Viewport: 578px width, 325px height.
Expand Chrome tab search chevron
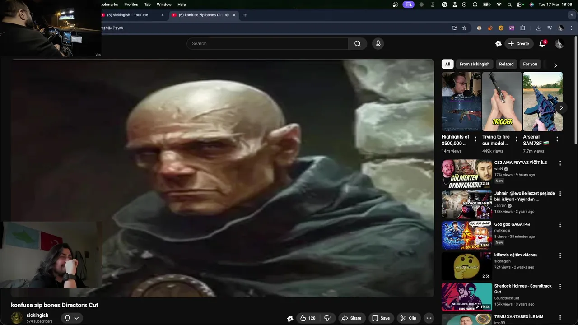572,15
